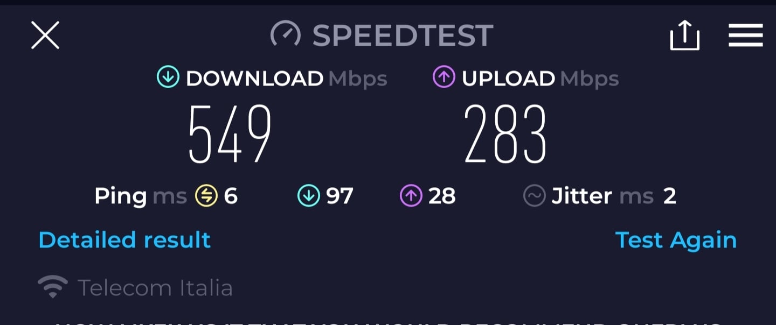The image size is (776, 325).
Task: Close the Speedtest result screen
Action: 45,36
